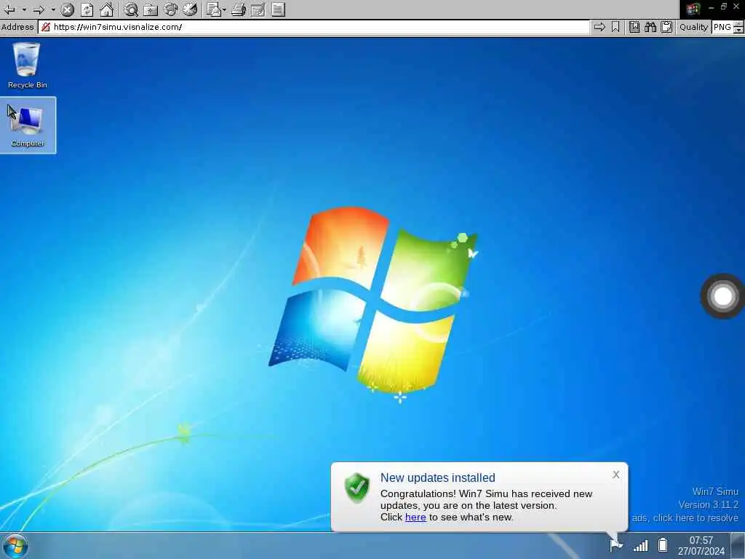745x559 pixels.
Task: Open the Favorites folder icon
Action: [x=151, y=9]
